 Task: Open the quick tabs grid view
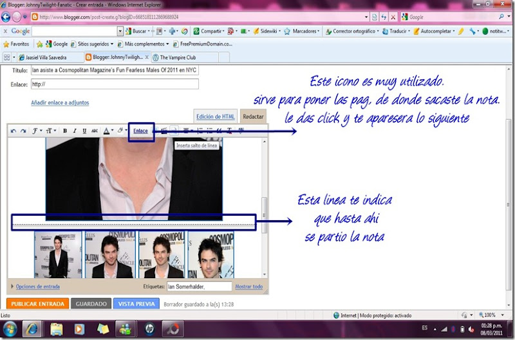coord(6,57)
